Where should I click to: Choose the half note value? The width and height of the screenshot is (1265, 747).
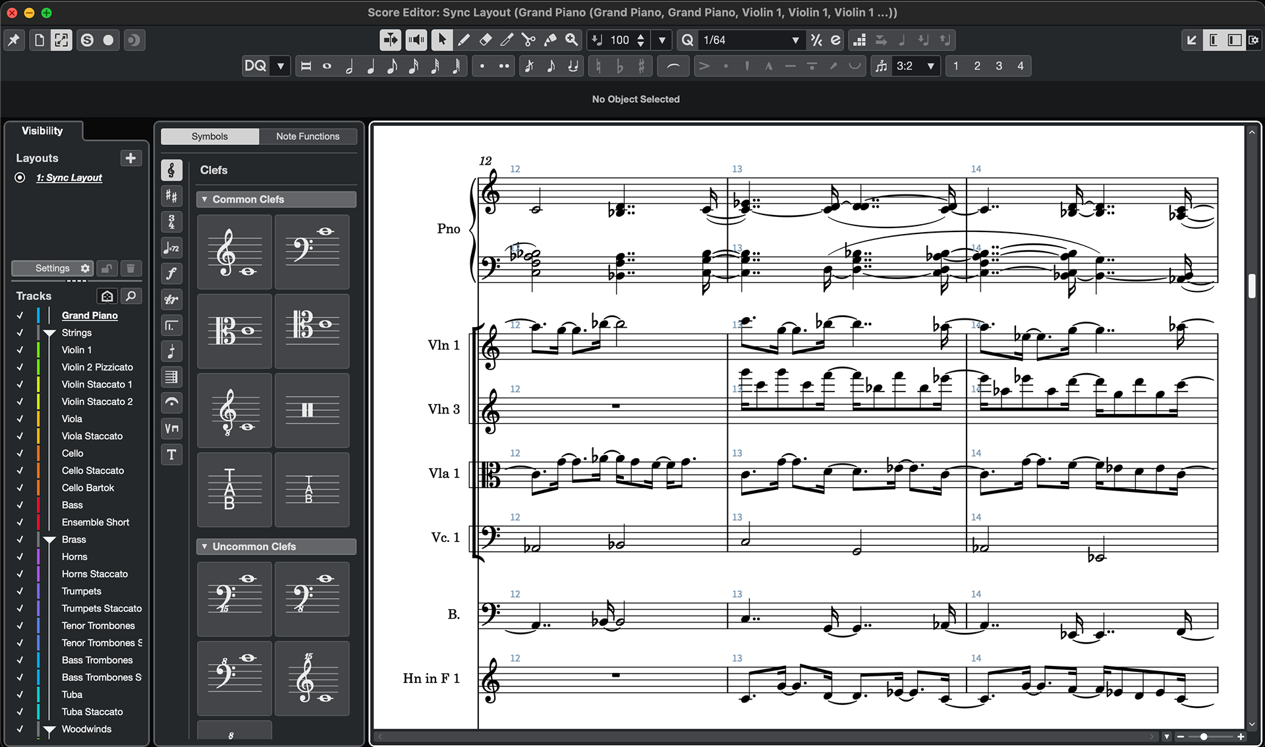click(x=349, y=66)
